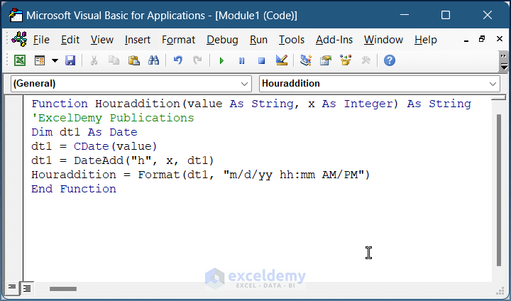Screen dimensions: 511x301
Task: Click the View Microsoft Excel icon
Action: click(x=20, y=61)
